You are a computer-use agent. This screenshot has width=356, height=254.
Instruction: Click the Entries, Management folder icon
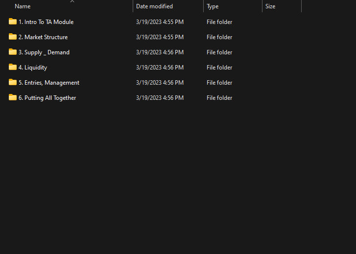click(x=13, y=82)
